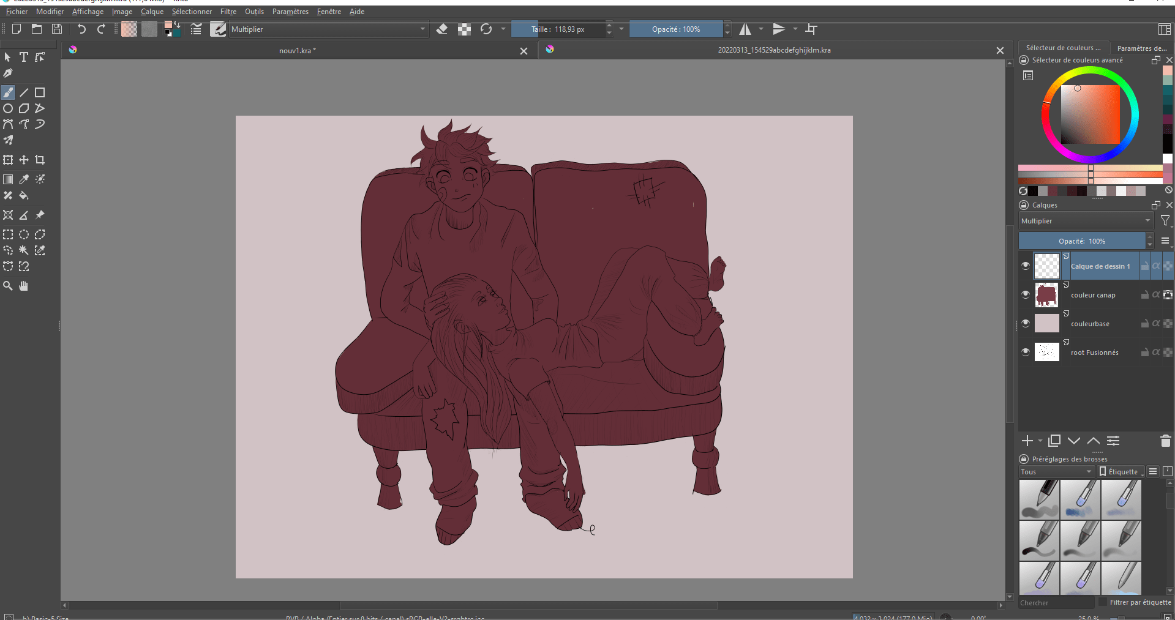Open the Paramètres de... docker tab
This screenshot has height=620, width=1175.
(1141, 48)
